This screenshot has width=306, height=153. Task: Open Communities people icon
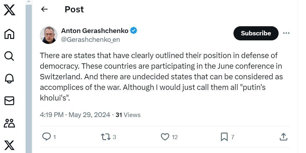9,123
